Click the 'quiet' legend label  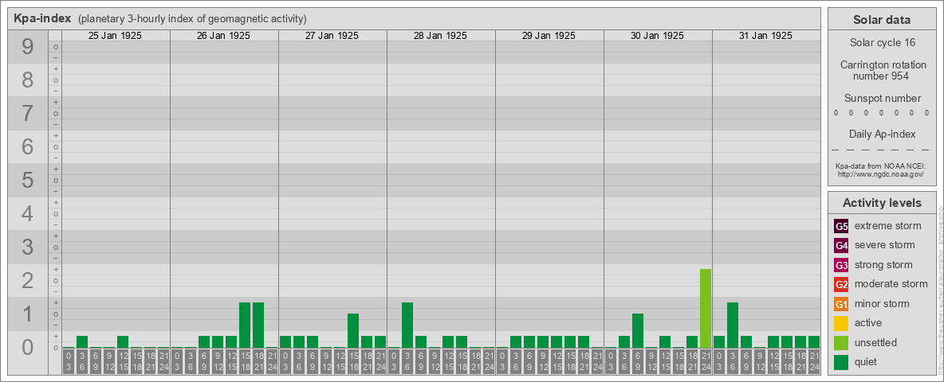point(867,362)
